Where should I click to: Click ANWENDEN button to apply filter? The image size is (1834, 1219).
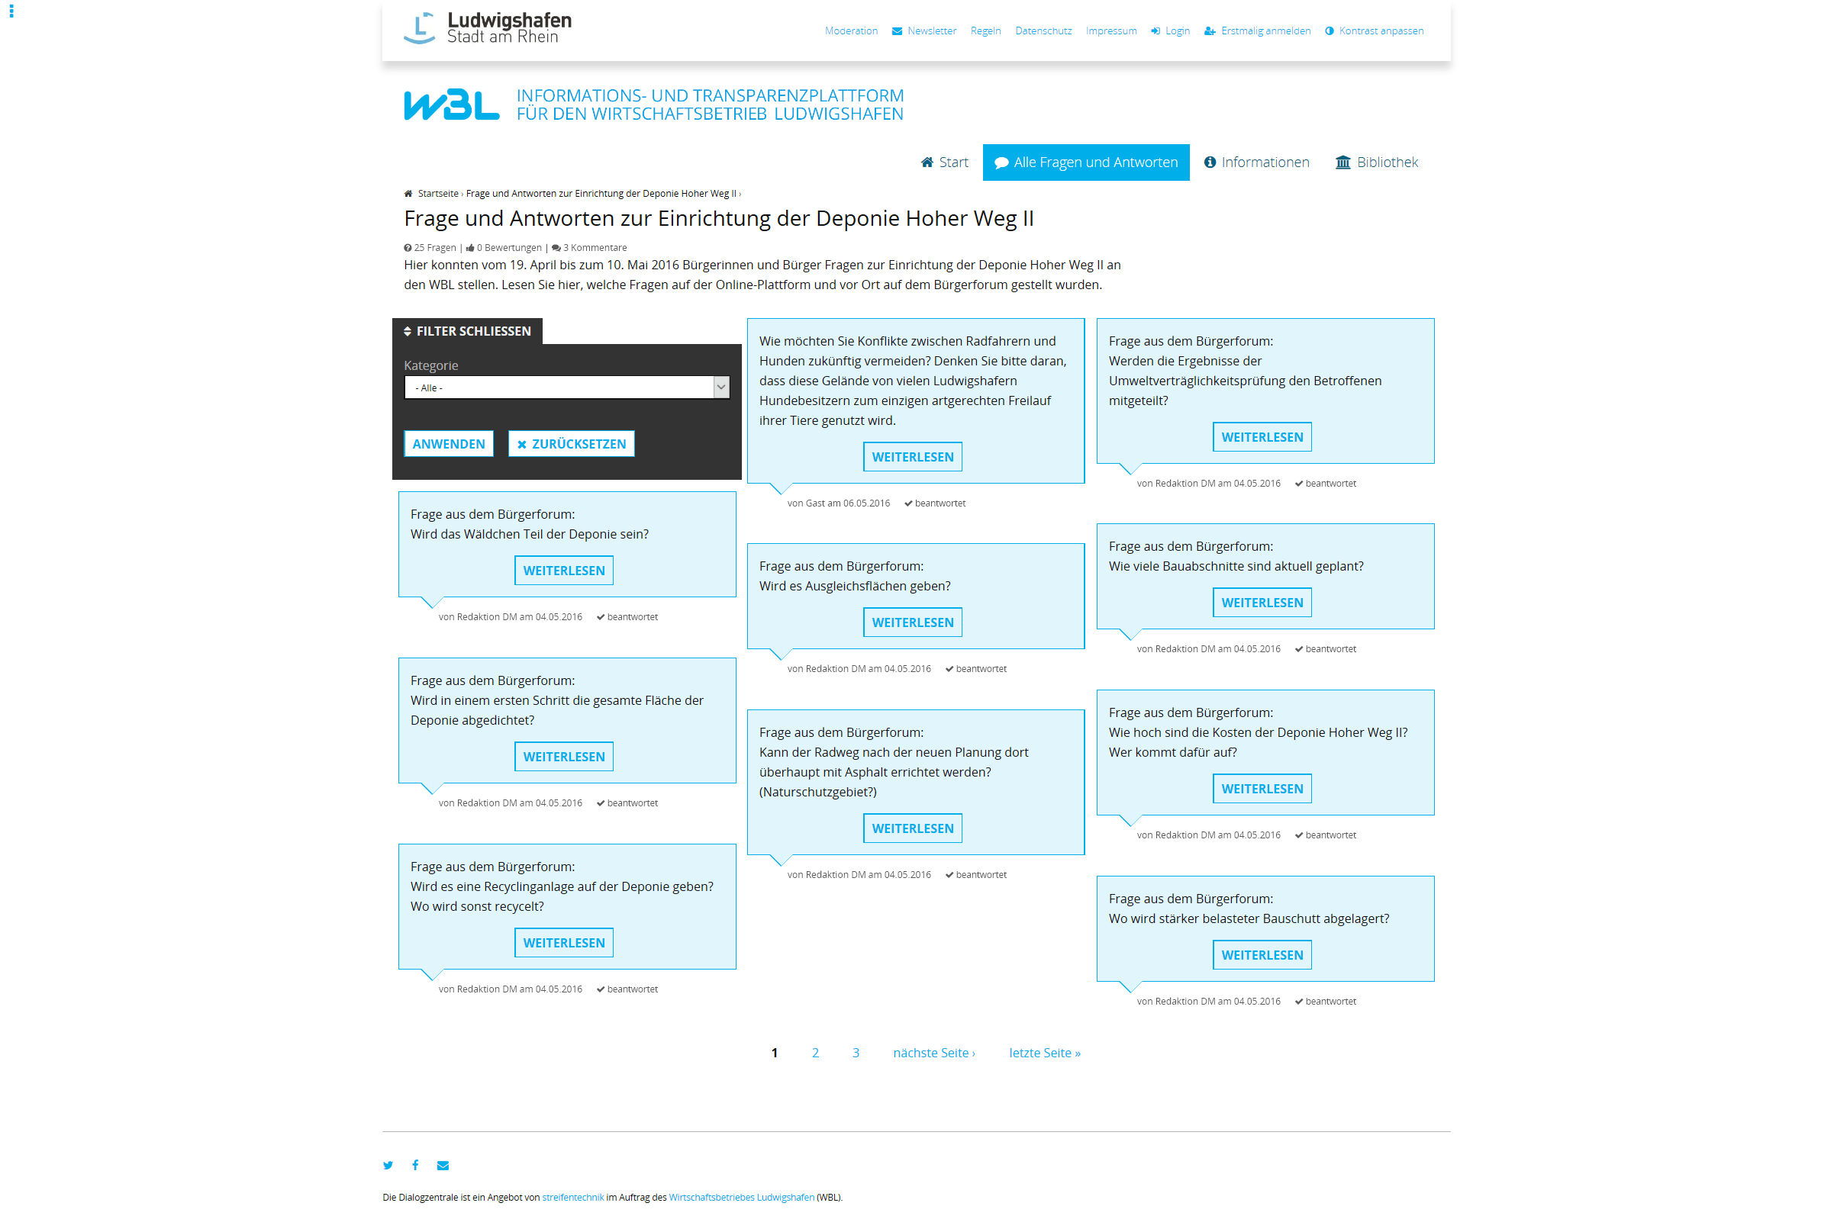pyautogui.click(x=449, y=443)
